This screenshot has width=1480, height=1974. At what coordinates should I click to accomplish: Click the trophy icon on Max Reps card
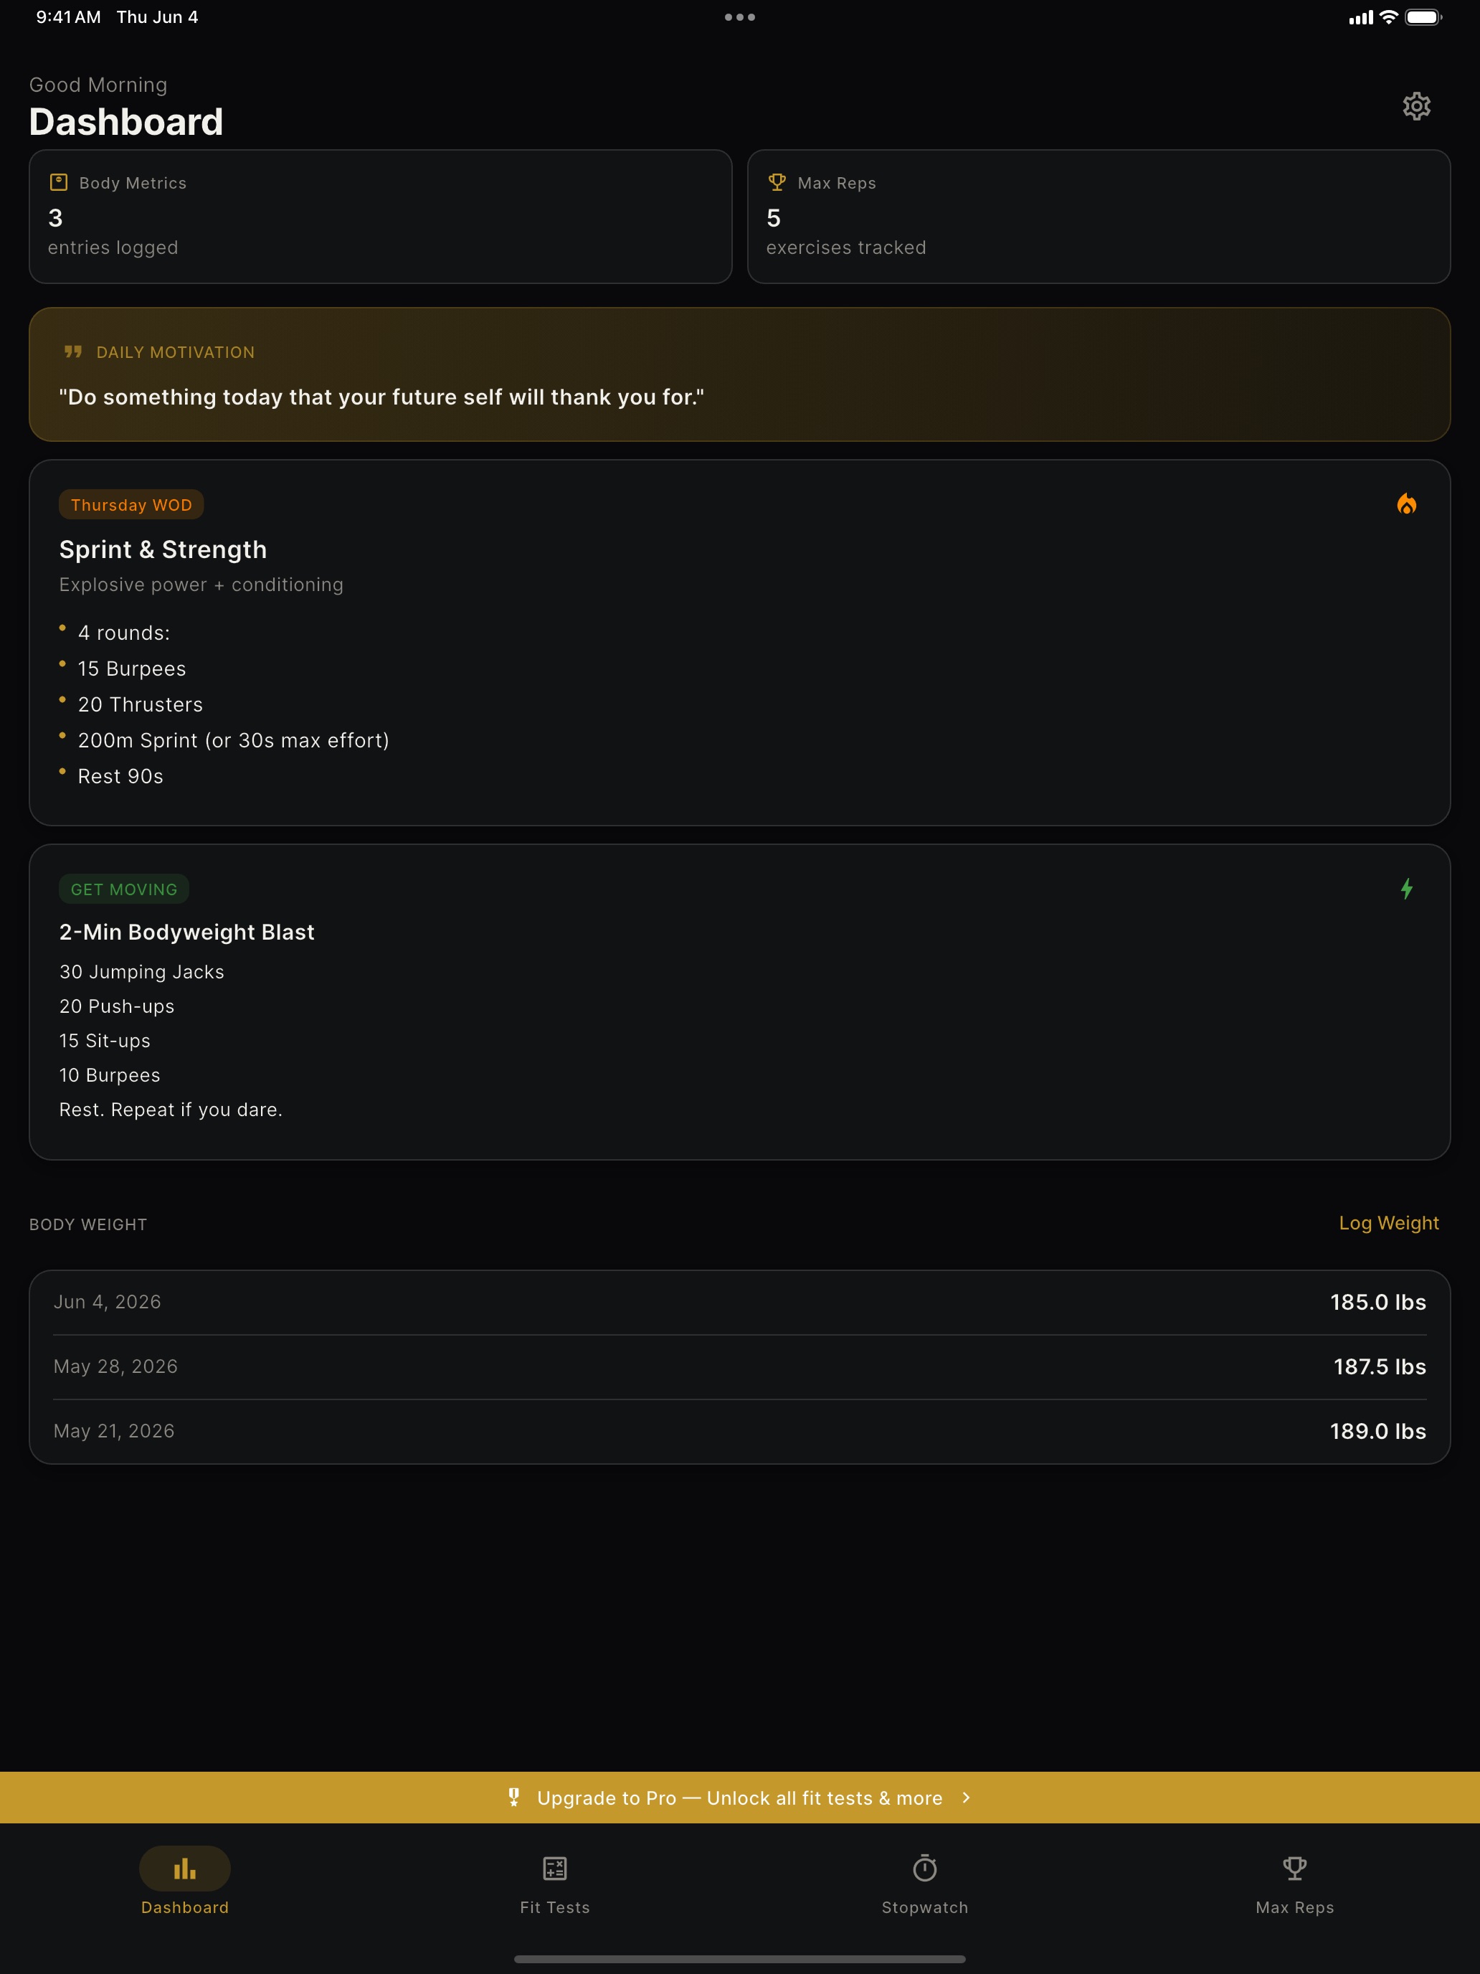(x=777, y=182)
